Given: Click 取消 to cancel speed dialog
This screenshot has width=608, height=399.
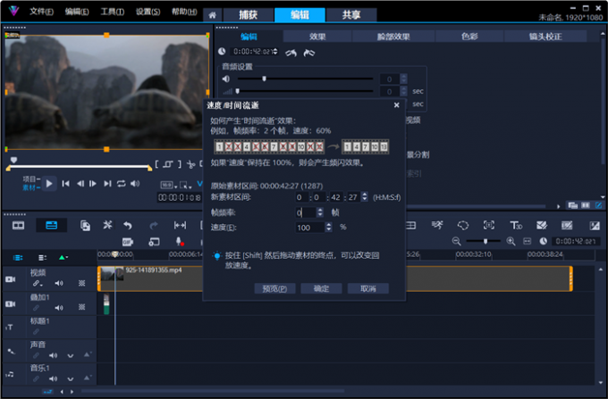Looking at the screenshot, I should point(367,288).
